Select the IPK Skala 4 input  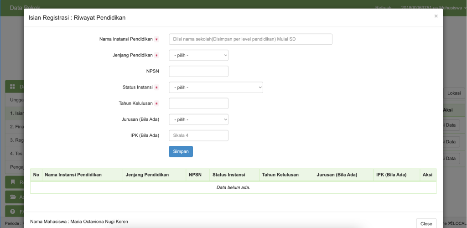pos(198,135)
